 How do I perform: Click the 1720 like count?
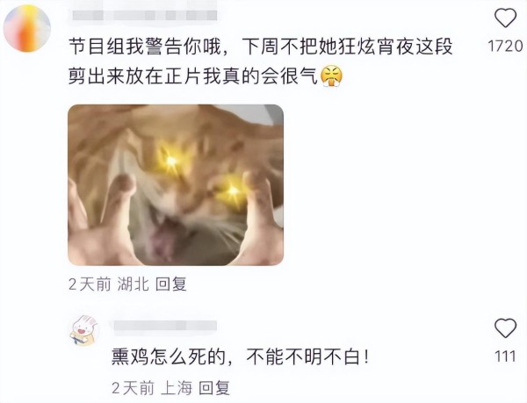[506, 46]
